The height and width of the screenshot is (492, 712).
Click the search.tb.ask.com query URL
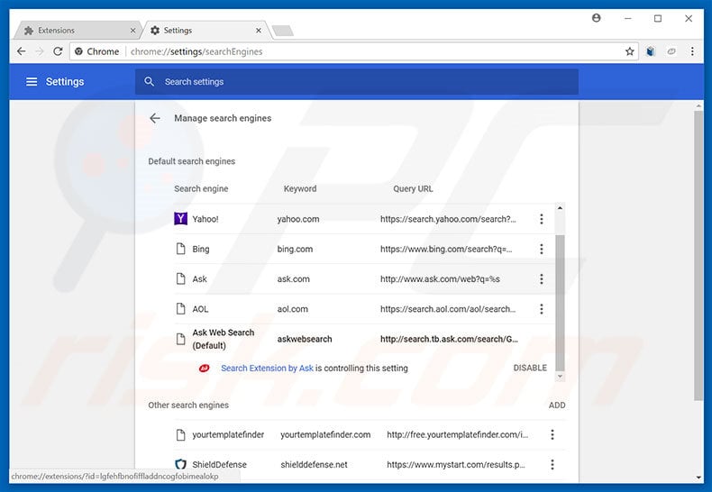[x=449, y=339]
